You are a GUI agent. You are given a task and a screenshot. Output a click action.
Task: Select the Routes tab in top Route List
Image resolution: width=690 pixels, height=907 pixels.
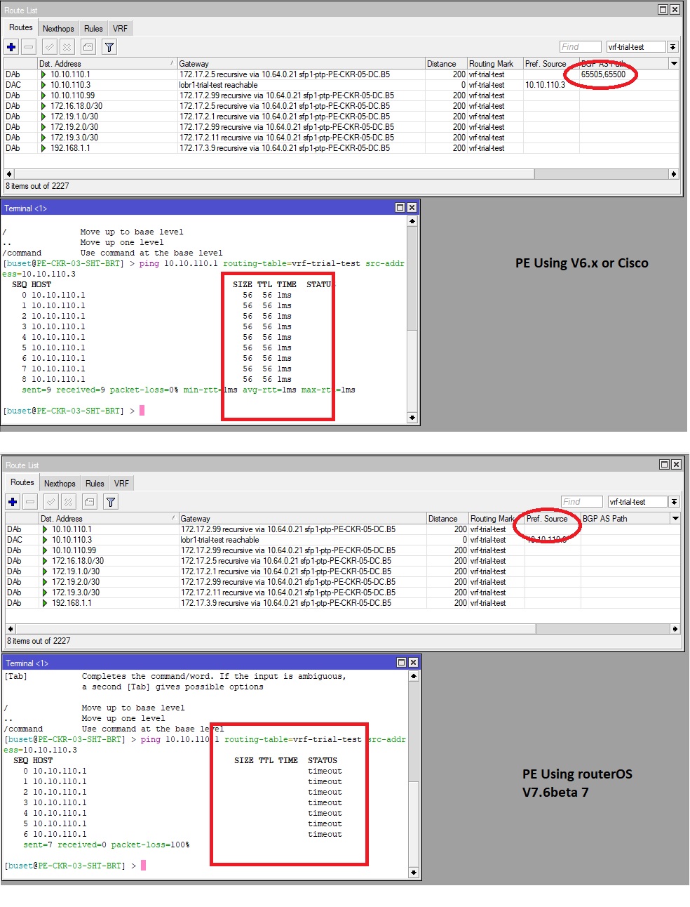coord(20,27)
